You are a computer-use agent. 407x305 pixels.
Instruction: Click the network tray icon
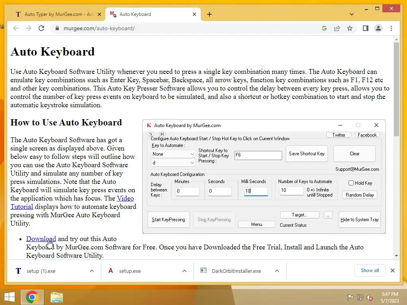(x=360, y=297)
